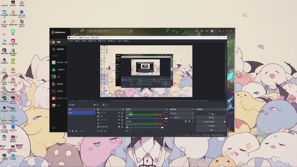Remove the selected scene with the trash icon
297x167 pixels.
pyautogui.click(x=73, y=131)
